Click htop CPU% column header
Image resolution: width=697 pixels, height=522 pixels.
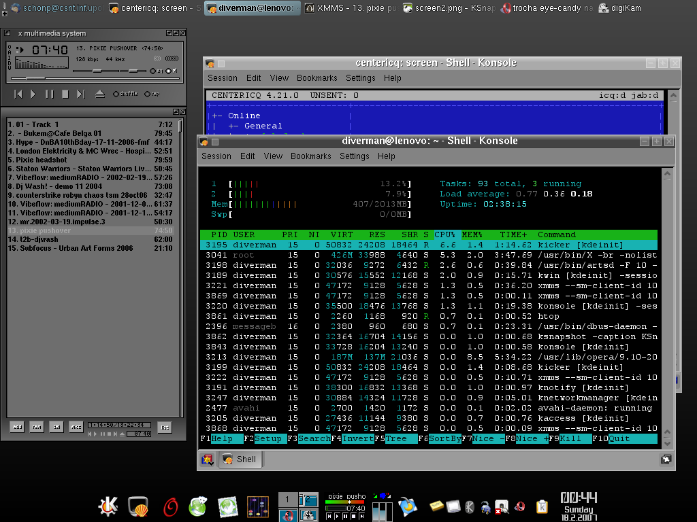point(444,234)
